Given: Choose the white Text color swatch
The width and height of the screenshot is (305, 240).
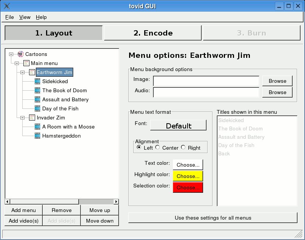Looking at the screenshot, I should coord(188,165).
